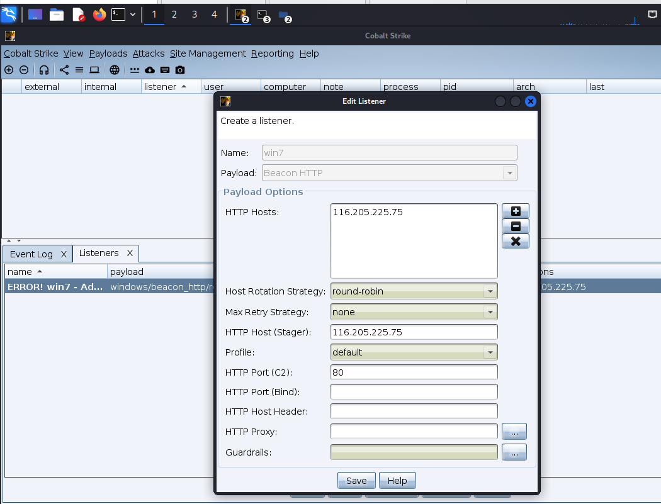Launch Firefox from the top panel
Viewport: 661px width, 504px height.
pyautogui.click(x=99, y=14)
